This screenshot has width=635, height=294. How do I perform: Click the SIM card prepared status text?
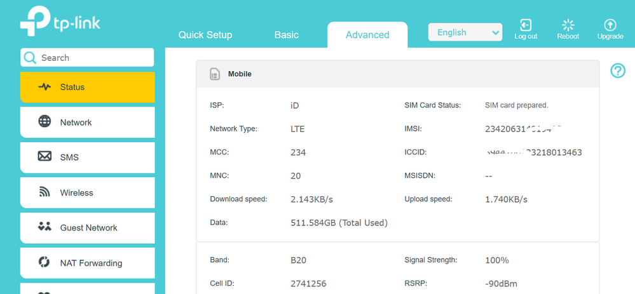click(517, 105)
